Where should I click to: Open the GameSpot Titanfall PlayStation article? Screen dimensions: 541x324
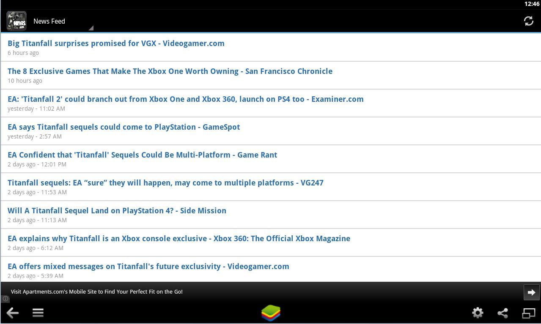point(124,127)
